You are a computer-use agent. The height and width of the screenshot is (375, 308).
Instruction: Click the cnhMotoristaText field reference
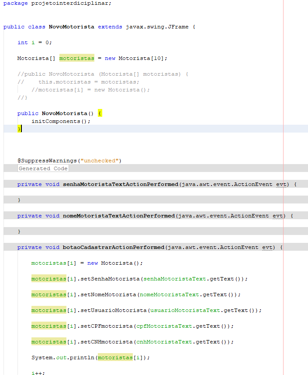coord(164,342)
